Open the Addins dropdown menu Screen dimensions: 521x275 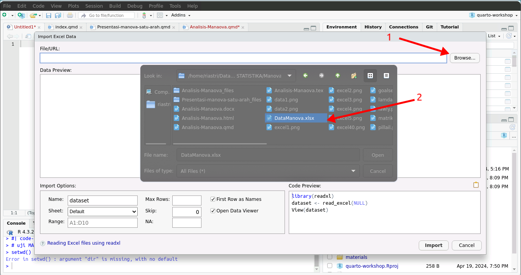[x=181, y=15]
